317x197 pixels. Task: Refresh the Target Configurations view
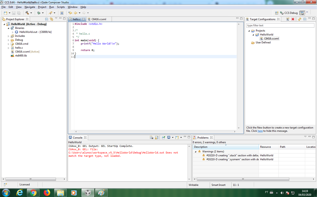tap(299, 19)
